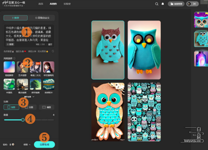Open the 联想 prompt suggestion option
Screen dimensions: 208x150
tap(9, 44)
